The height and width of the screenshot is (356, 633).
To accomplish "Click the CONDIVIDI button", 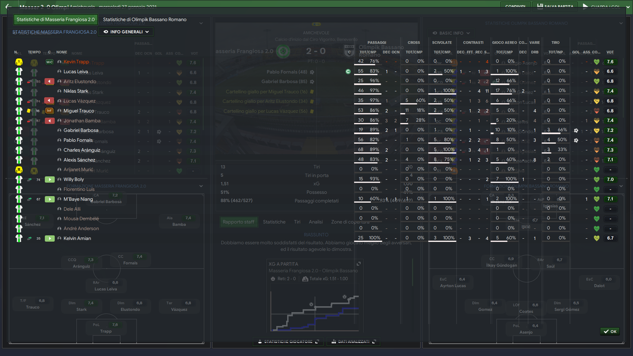I will point(515,6).
